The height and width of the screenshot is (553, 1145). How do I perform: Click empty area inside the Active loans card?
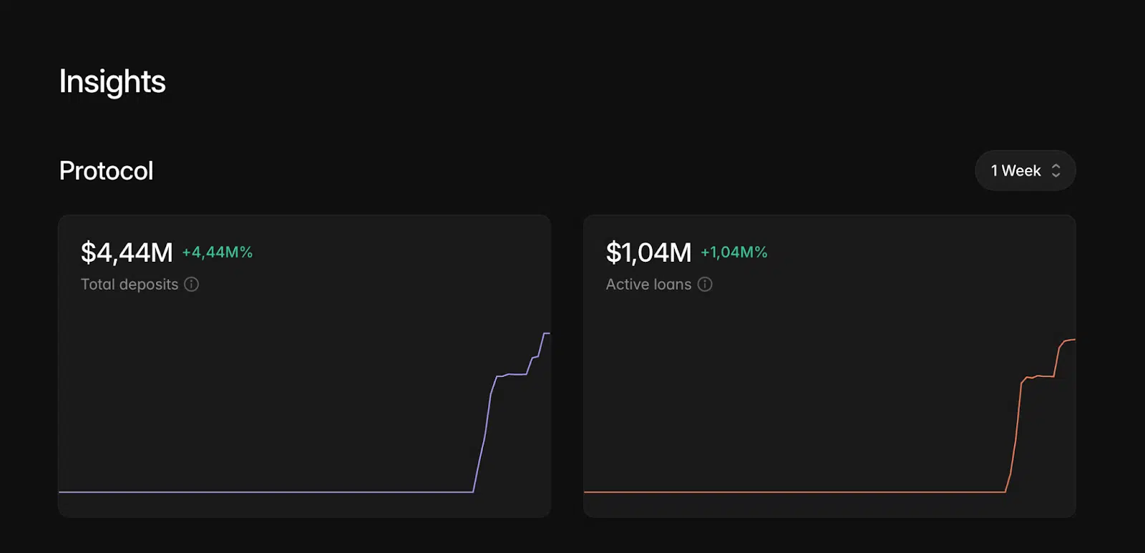point(809,386)
